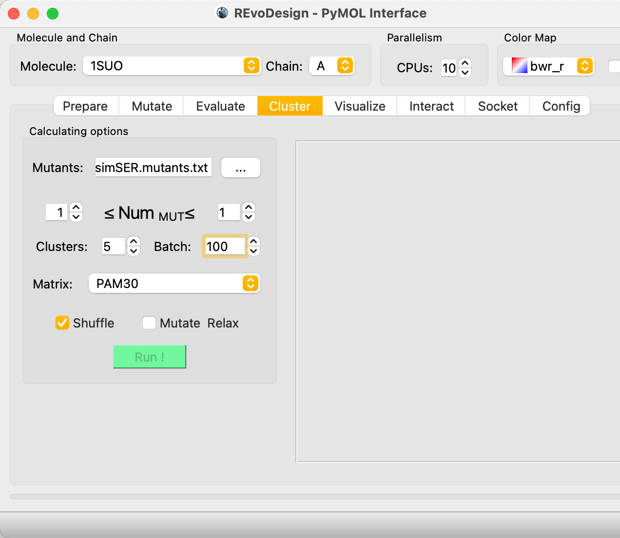Select the Cluster tab
Screen dimensions: 620x538
point(290,106)
